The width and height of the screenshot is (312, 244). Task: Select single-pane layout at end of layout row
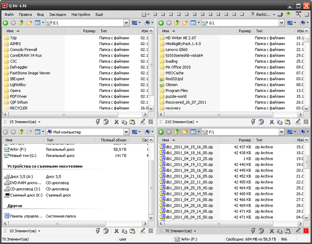242,14
